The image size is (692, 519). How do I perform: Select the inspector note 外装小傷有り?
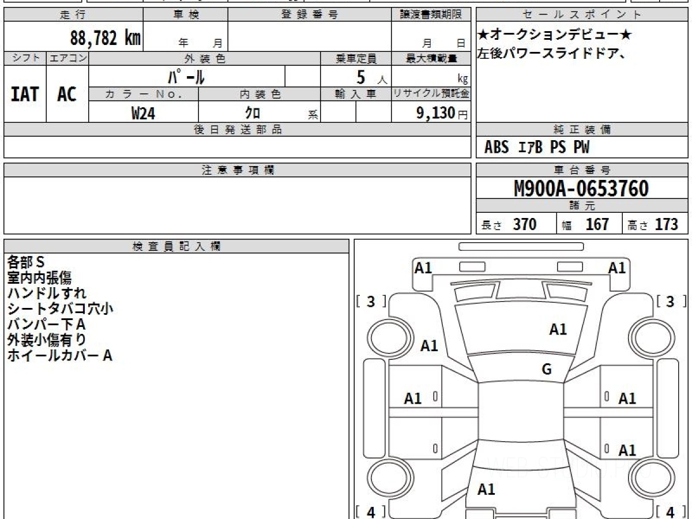47,340
